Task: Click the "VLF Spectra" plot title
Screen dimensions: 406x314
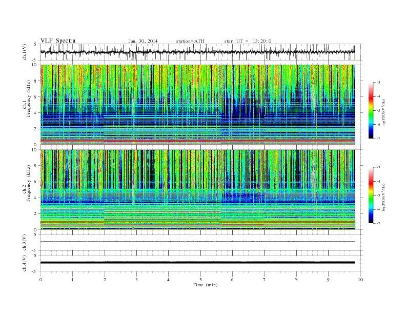Action: pos(58,41)
